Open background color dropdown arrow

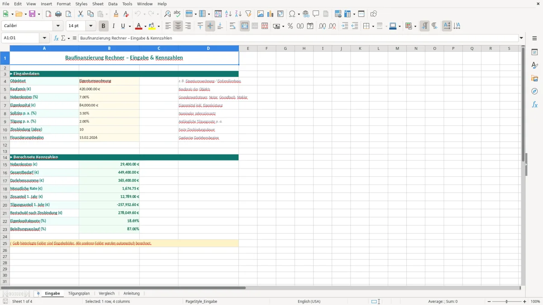[159, 26]
